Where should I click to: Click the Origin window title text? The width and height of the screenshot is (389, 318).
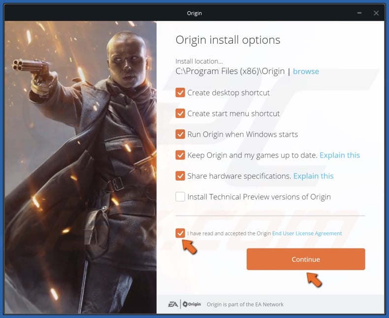194,13
